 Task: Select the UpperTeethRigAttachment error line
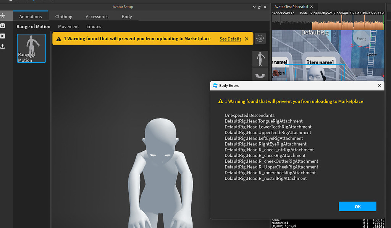coord(268,133)
